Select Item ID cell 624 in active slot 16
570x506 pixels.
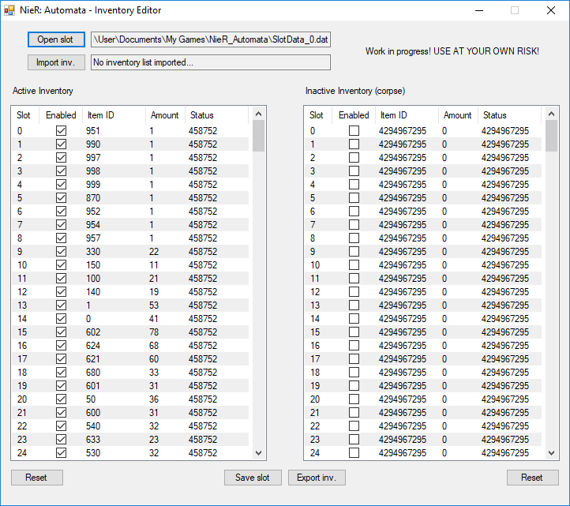click(93, 345)
